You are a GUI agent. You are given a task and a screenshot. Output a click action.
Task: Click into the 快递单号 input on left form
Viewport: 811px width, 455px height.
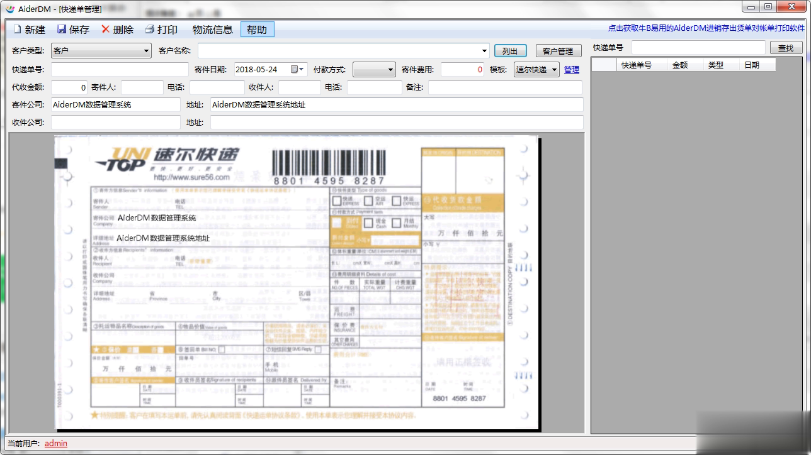tap(120, 70)
